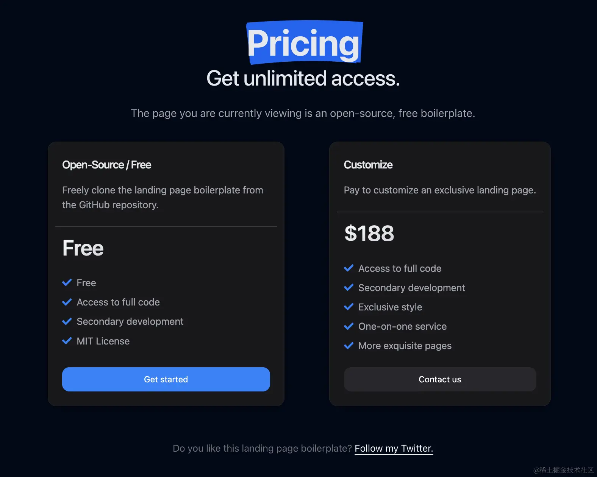Viewport: 597px width, 477px height.
Task: Click checkmark next to One-on-one service
Action: click(x=349, y=326)
